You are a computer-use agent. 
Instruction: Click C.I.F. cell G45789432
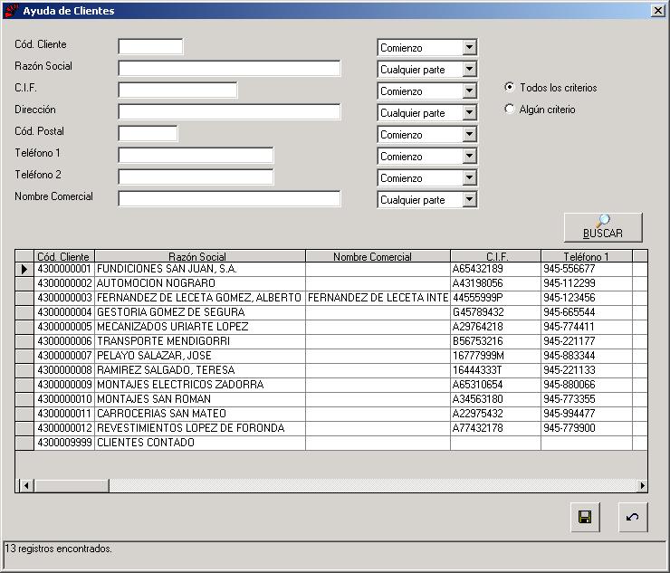(x=495, y=312)
